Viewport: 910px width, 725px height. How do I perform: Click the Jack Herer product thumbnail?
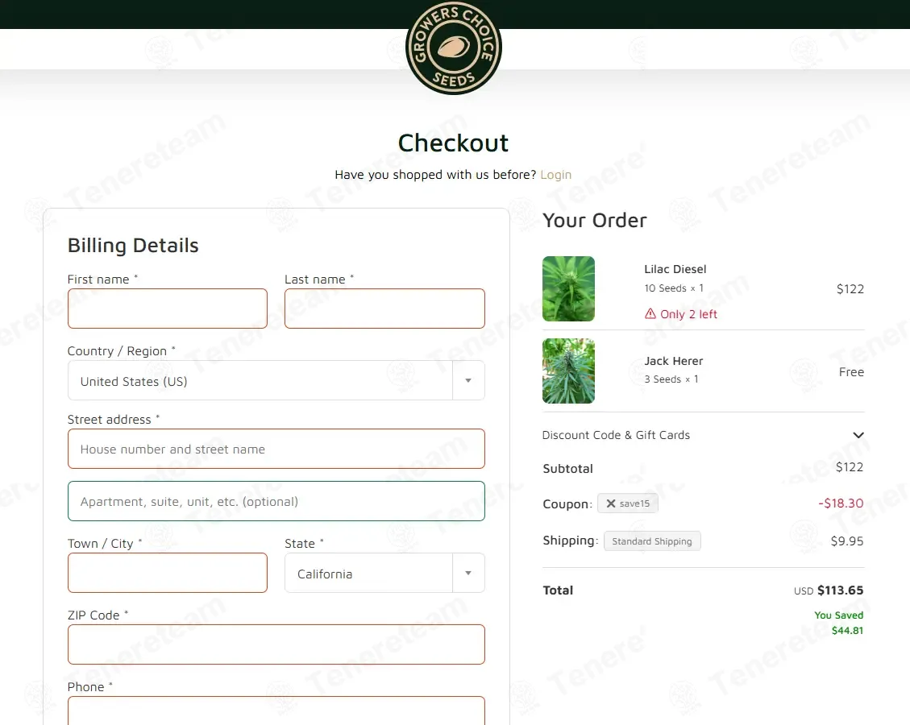569,371
